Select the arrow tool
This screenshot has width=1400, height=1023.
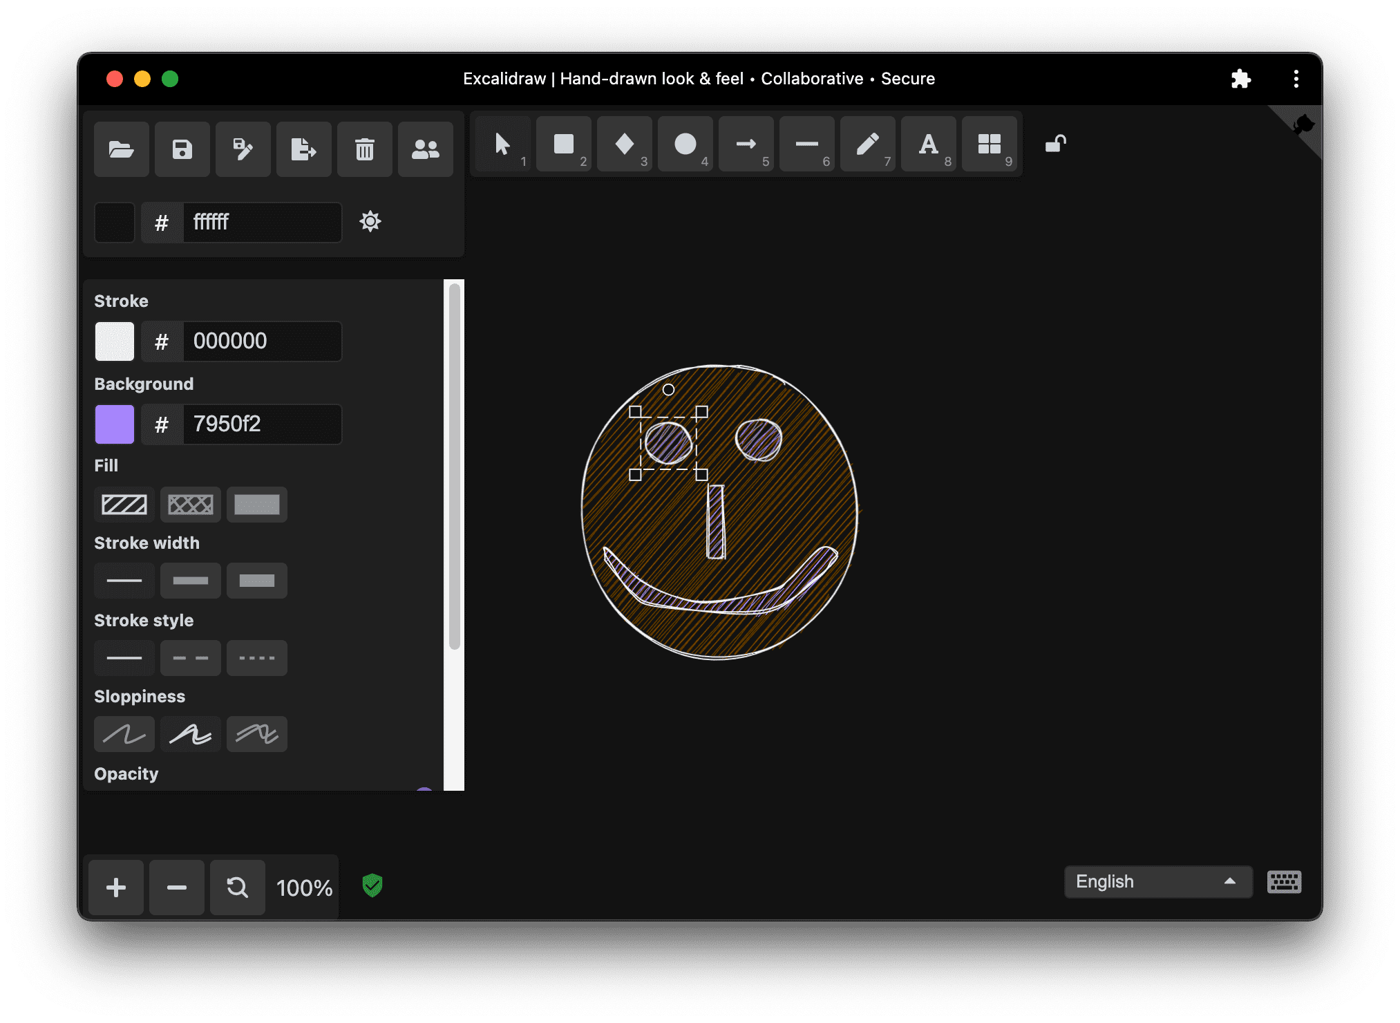click(746, 146)
